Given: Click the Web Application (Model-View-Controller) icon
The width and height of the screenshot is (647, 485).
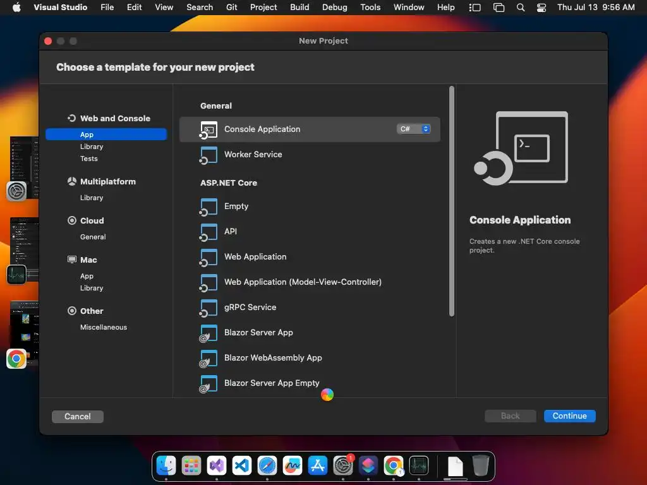Looking at the screenshot, I should click(209, 282).
